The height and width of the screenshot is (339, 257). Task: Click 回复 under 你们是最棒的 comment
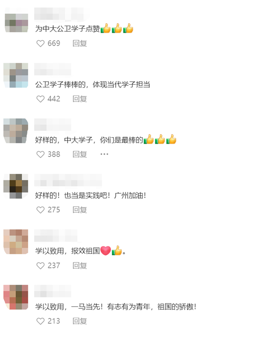point(80,154)
